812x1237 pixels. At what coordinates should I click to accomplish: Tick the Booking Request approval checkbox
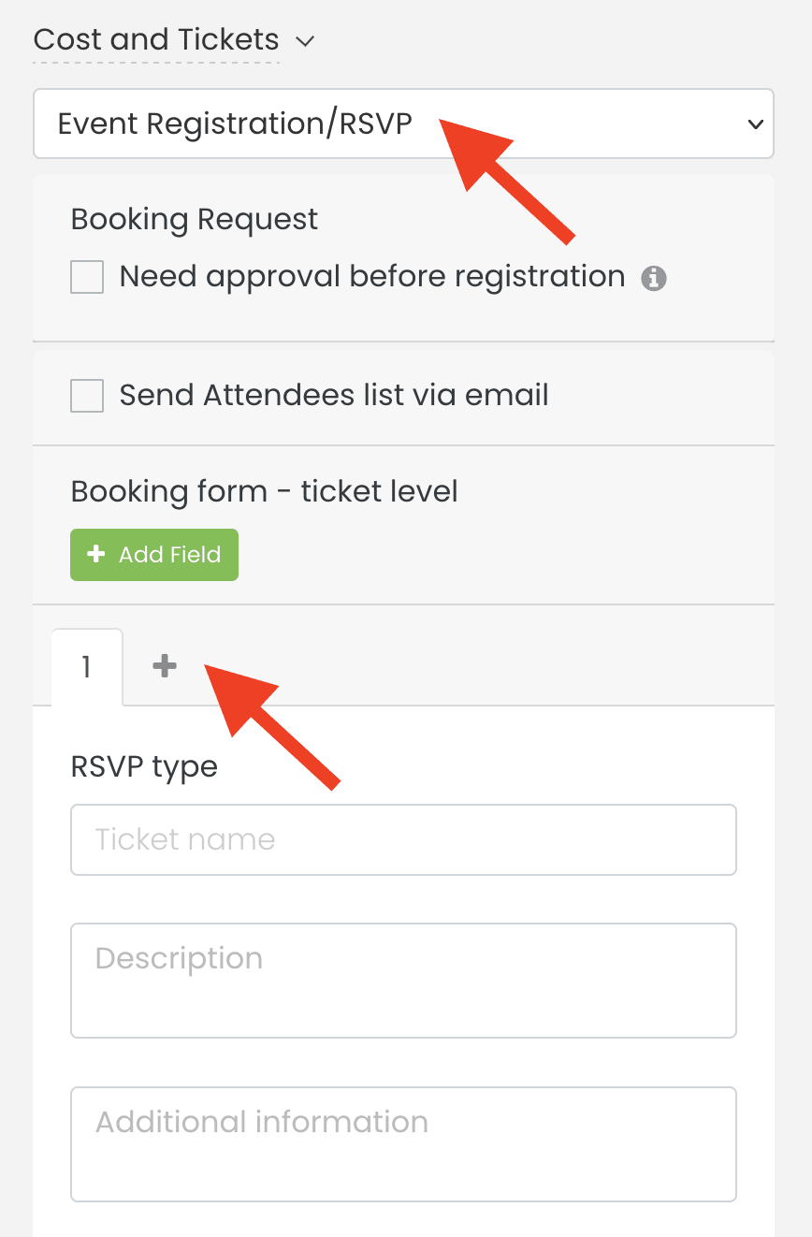tap(86, 277)
